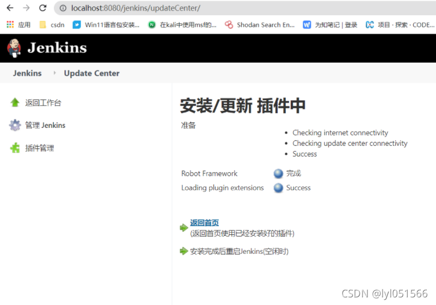Open the csdn bookmark folder
Viewport: 436px width, 305px height.
pos(52,24)
